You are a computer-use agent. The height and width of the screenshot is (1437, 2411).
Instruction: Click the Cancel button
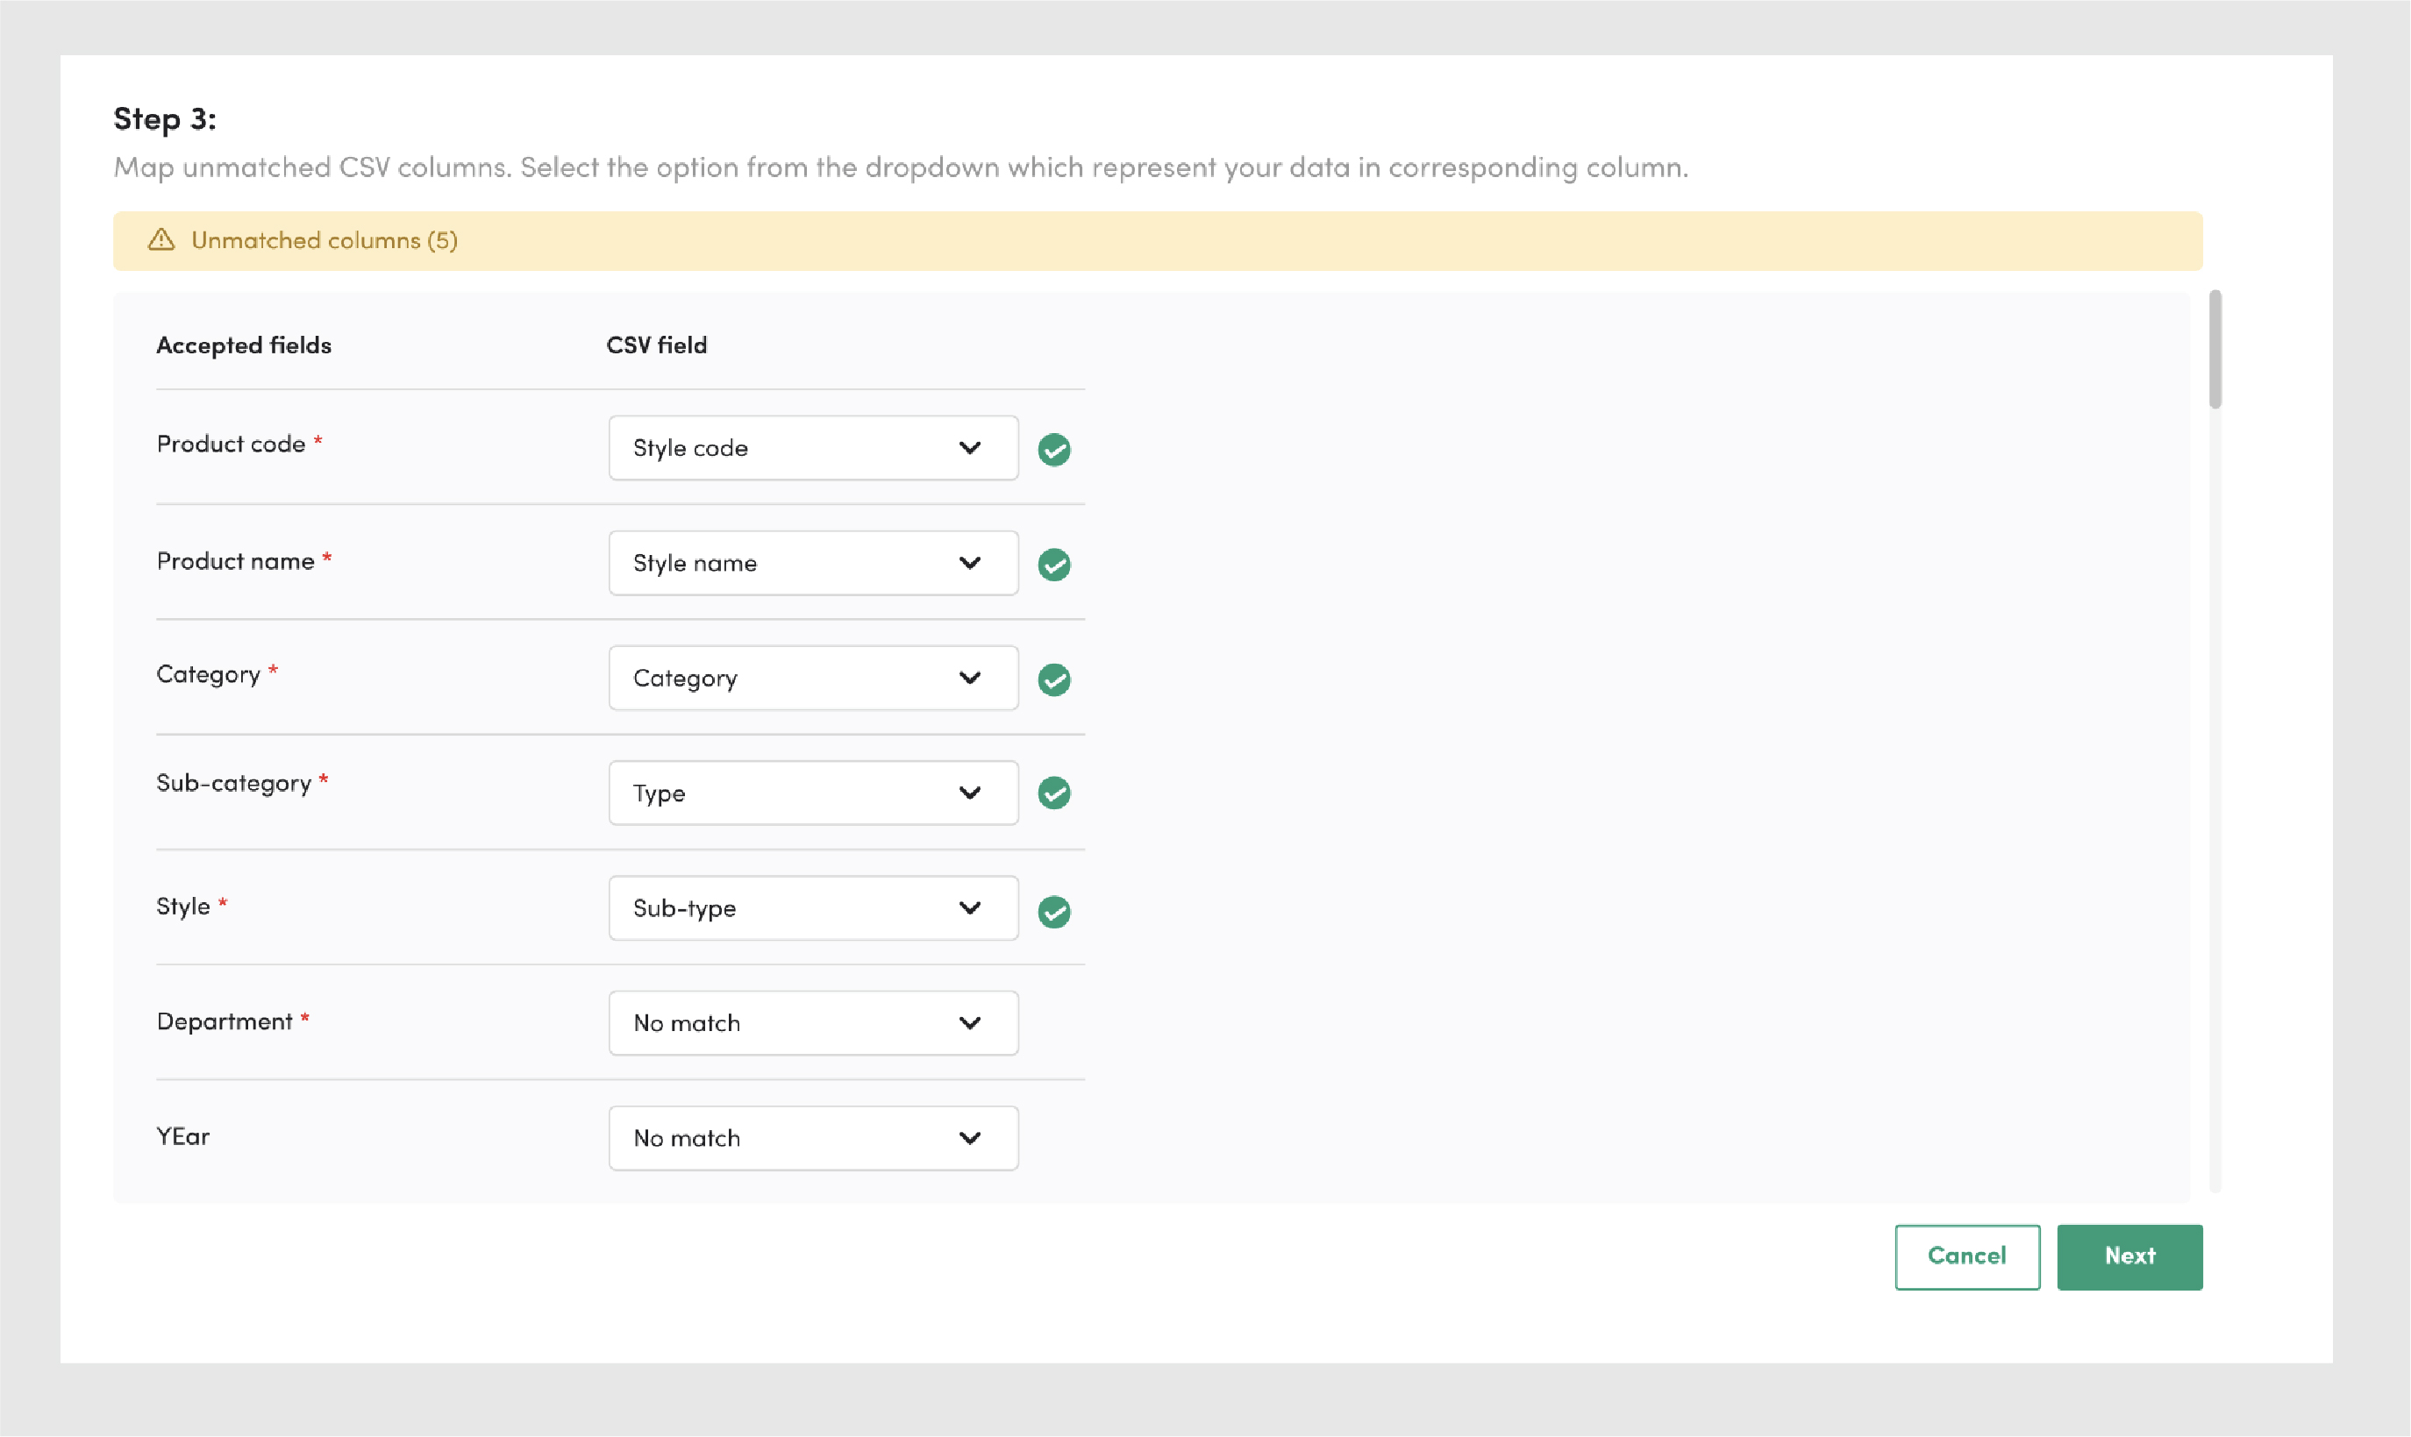pyautogui.click(x=1966, y=1257)
